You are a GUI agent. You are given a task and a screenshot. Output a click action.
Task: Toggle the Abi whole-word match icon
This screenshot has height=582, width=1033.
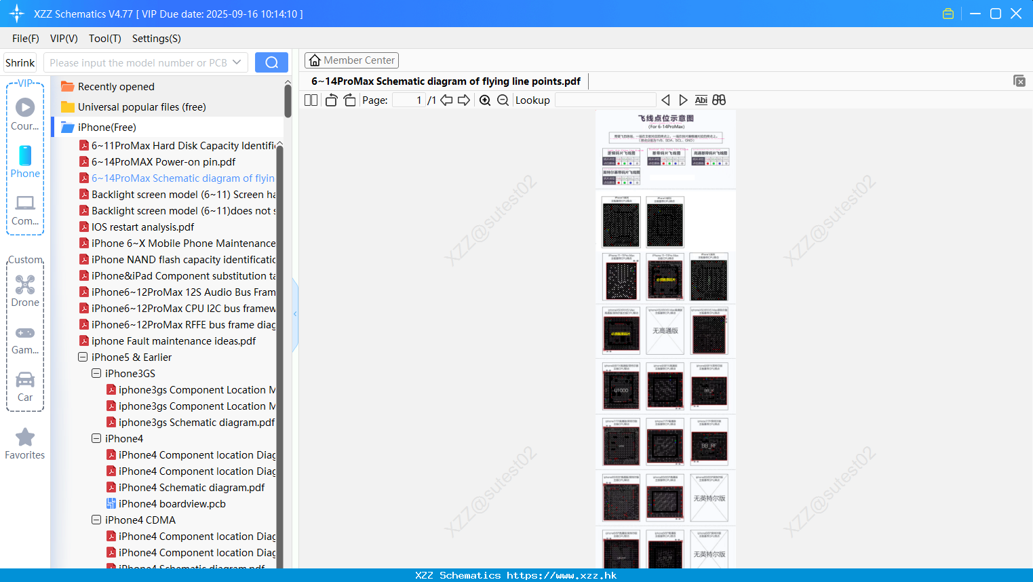coord(701,100)
